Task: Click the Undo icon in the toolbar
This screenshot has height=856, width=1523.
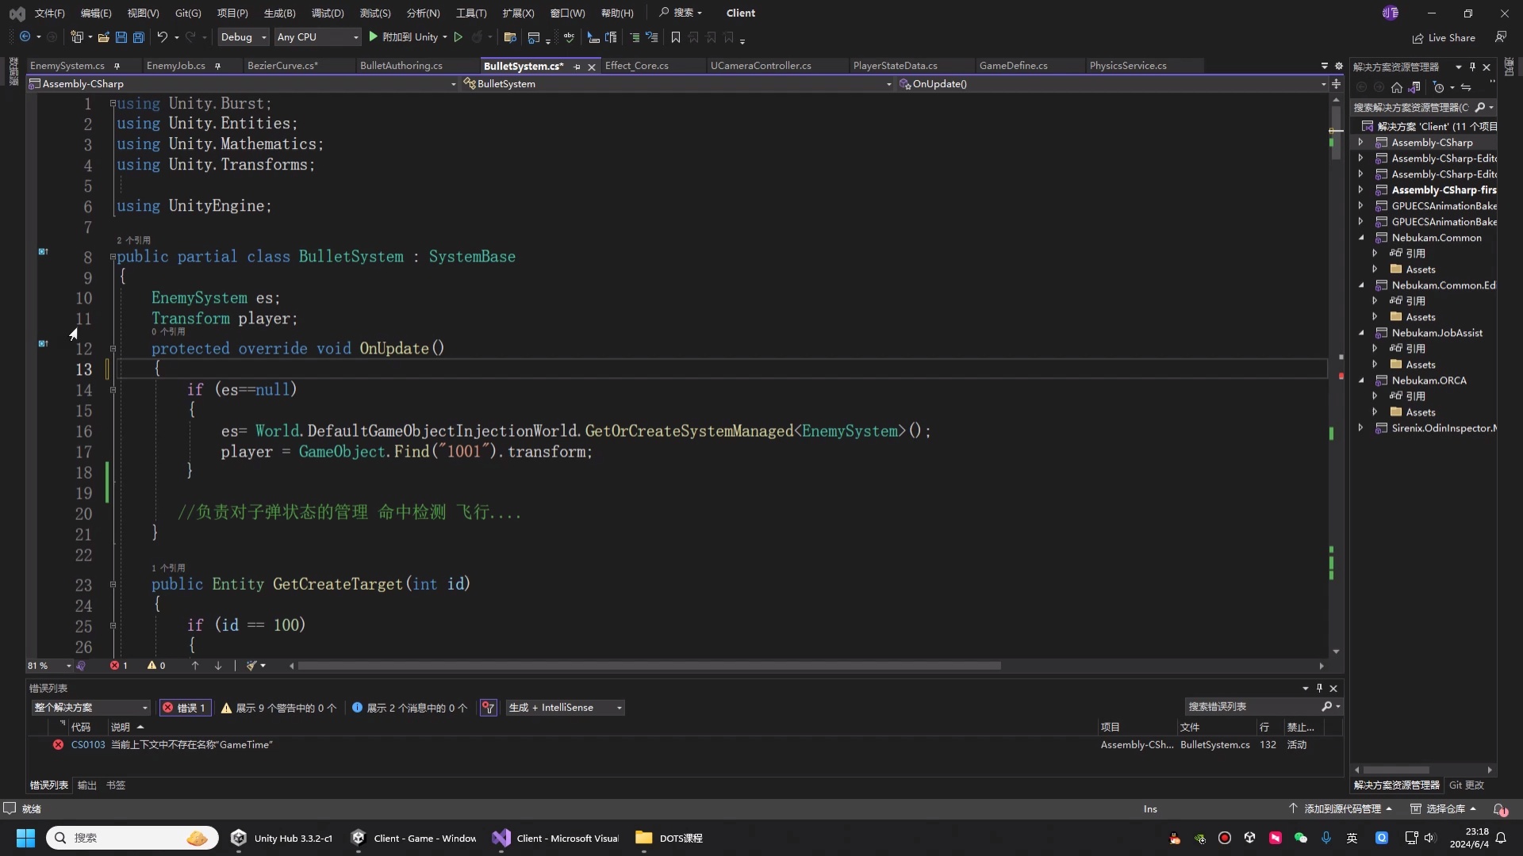Action: [x=161, y=37]
